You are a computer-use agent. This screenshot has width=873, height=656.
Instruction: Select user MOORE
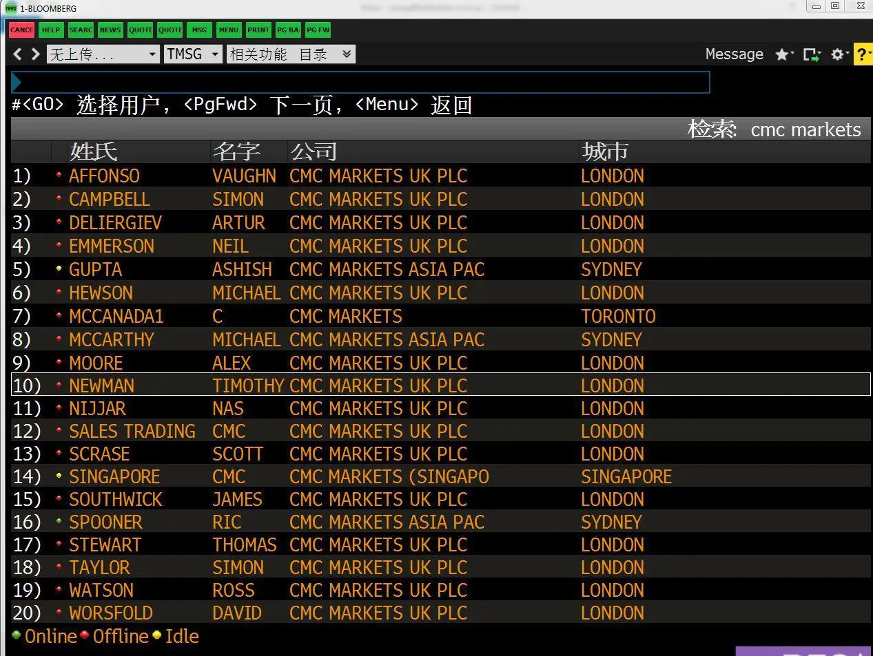[96, 363]
